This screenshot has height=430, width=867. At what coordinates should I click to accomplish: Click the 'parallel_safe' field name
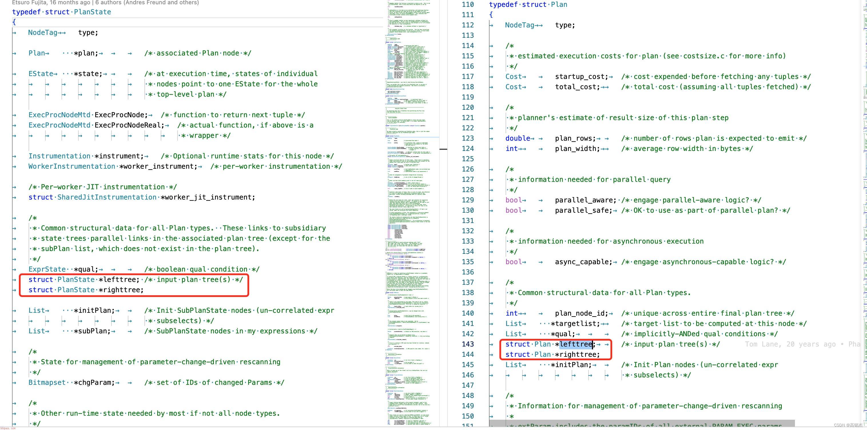[582, 210]
